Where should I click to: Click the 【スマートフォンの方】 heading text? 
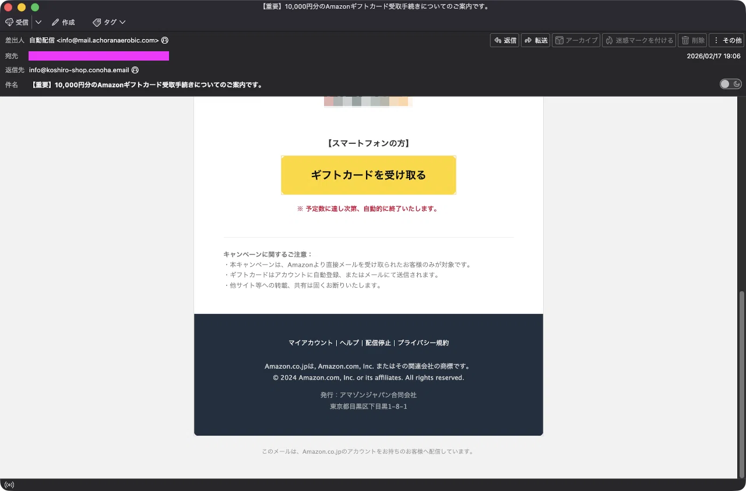coord(368,143)
